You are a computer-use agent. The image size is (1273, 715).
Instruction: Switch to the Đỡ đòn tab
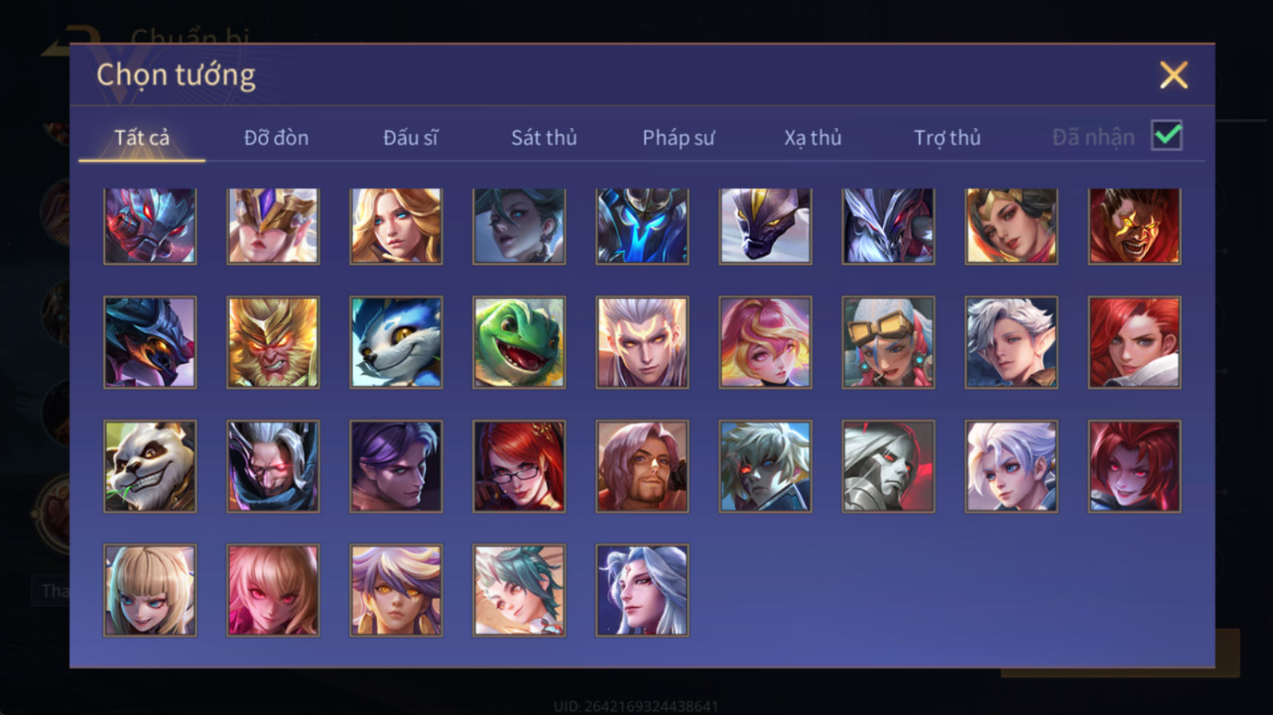pyautogui.click(x=276, y=138)
